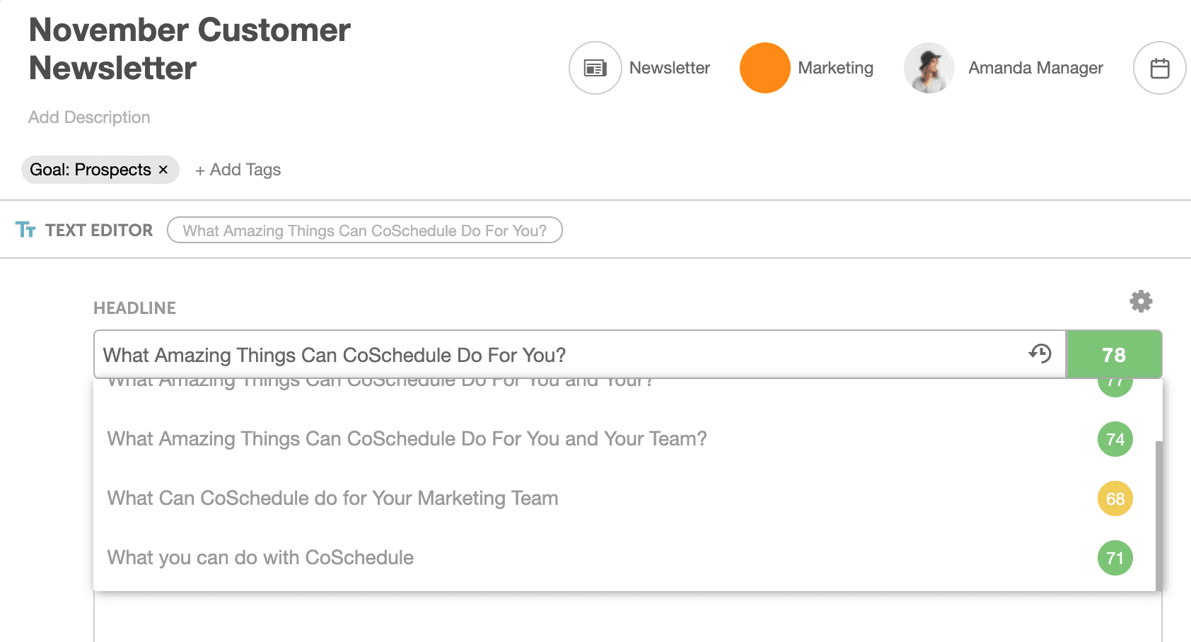Click the Text Editor icon
The height and width of the screenshot is (642, 1191).
pos(25,230)
